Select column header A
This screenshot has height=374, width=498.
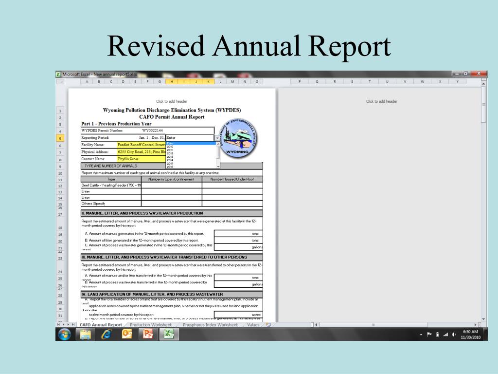87,82
